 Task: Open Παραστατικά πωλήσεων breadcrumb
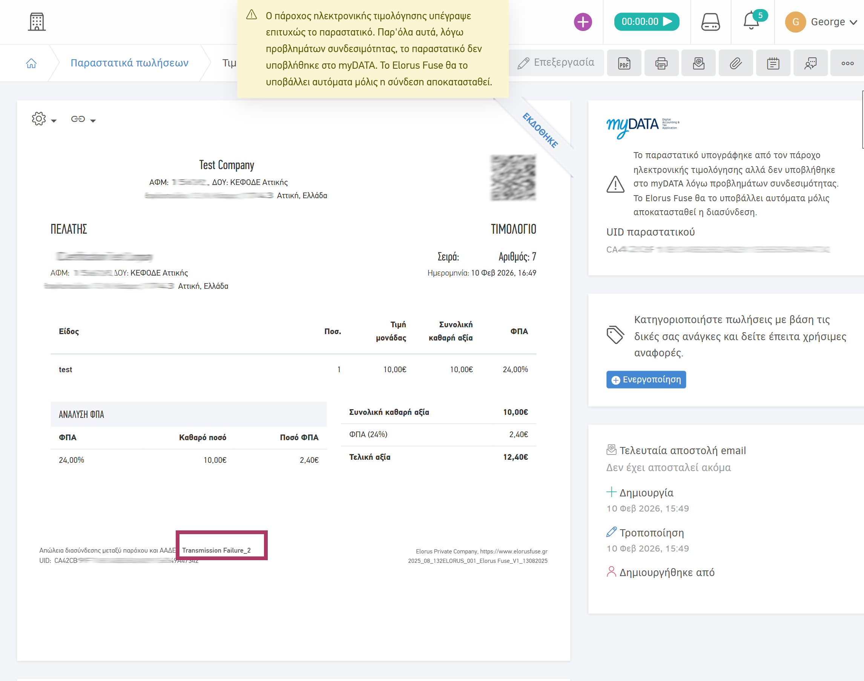[x=129, y=63]
